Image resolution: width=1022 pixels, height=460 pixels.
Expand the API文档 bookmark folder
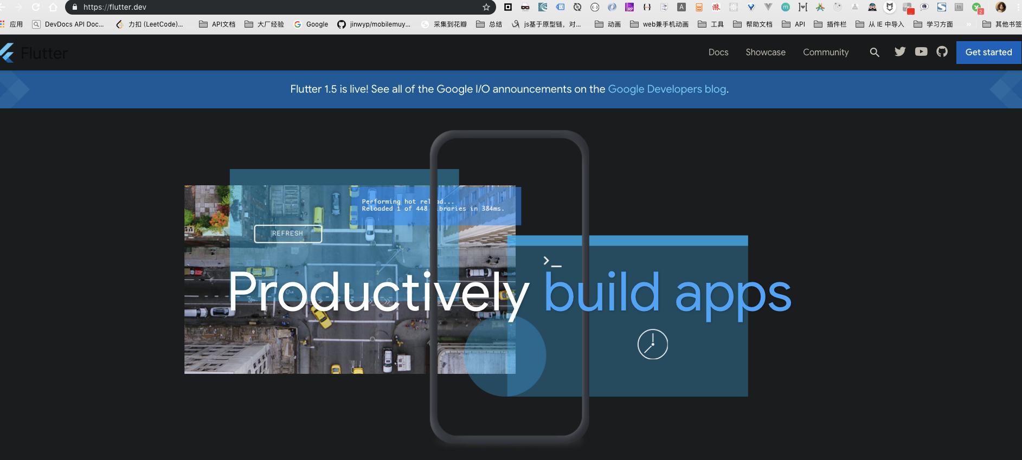[217, 24]
